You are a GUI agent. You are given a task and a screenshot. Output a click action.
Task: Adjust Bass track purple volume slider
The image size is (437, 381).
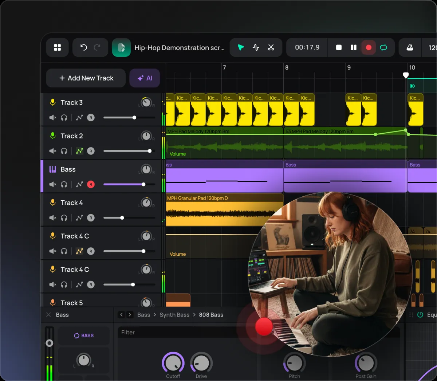[x=129, y=184]
